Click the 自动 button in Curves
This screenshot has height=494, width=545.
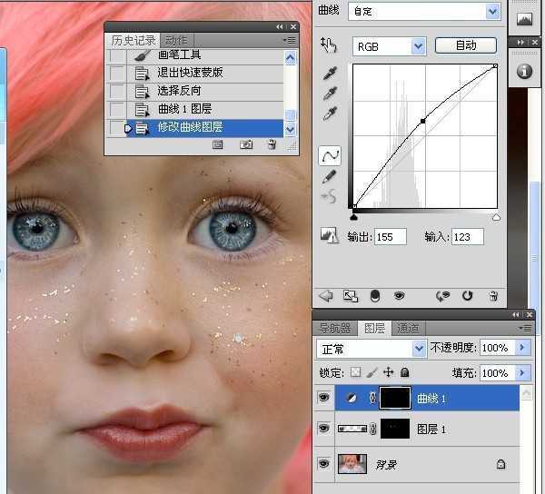465,44
